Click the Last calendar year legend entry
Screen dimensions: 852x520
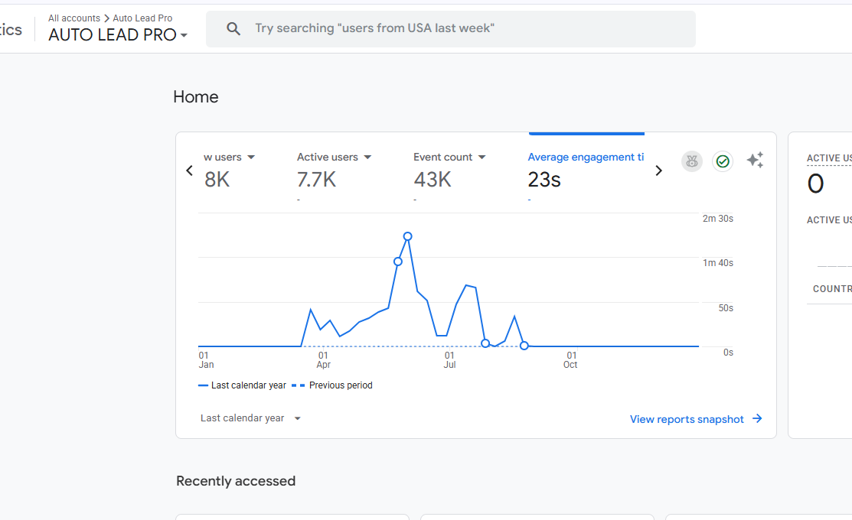pos(243,385)
